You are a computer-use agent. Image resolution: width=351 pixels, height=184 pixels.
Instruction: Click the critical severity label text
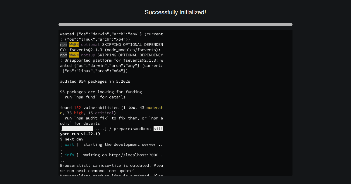point(104,113)
